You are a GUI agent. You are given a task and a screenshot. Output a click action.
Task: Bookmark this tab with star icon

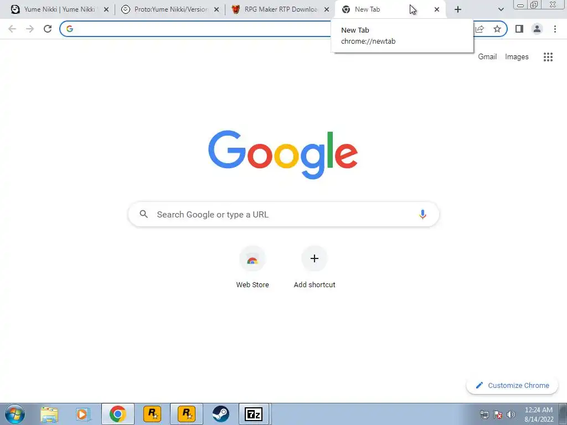pyautogui.click(x=497, y=29)
